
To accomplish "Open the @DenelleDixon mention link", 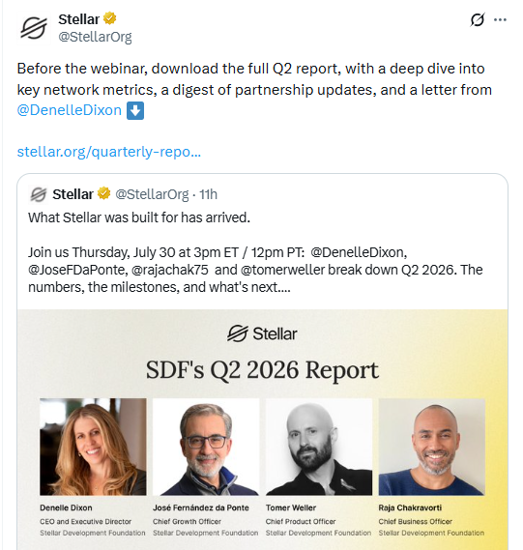I will tap(69, 110).
